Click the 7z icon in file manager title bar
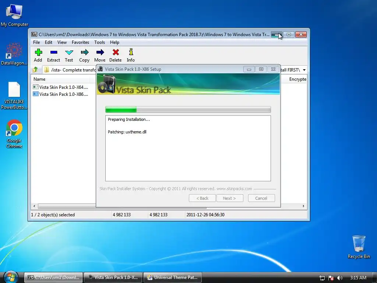This screenshot has width=377, height=283. 34,34
